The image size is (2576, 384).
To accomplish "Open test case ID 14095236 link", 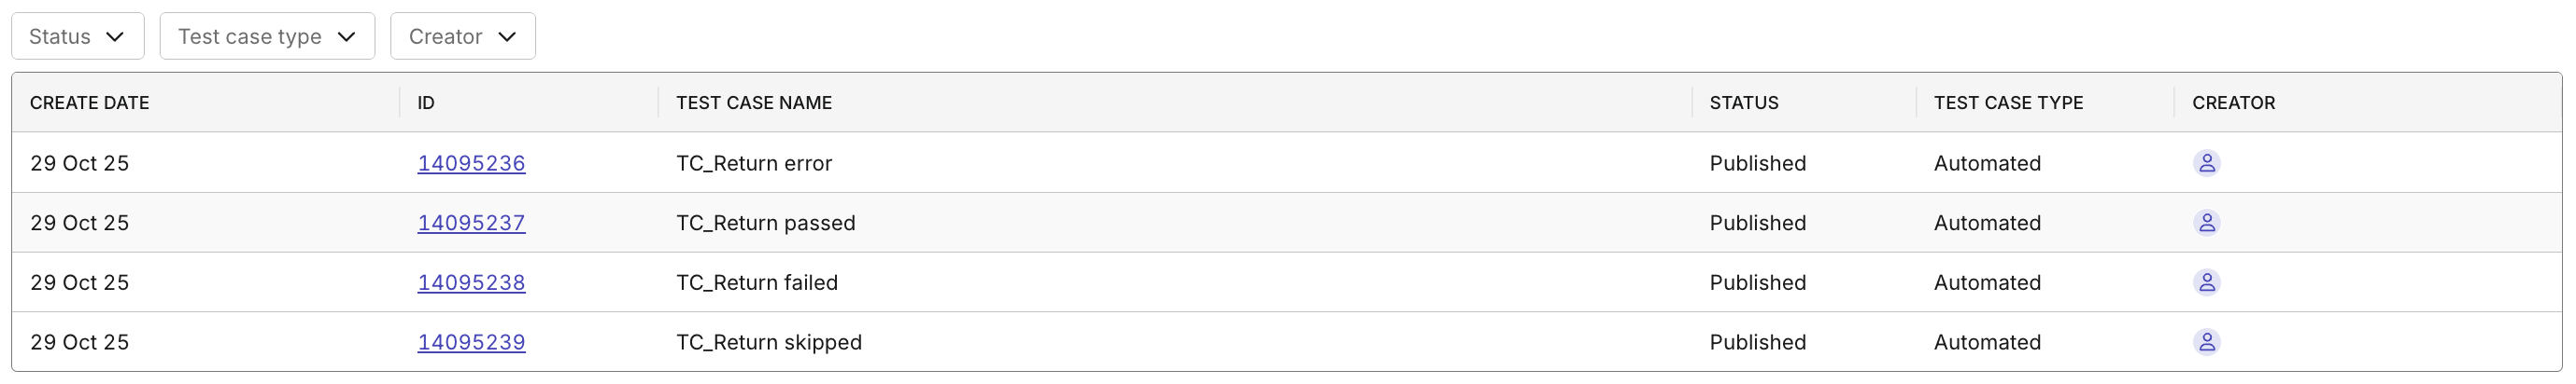I will (471, 164).
